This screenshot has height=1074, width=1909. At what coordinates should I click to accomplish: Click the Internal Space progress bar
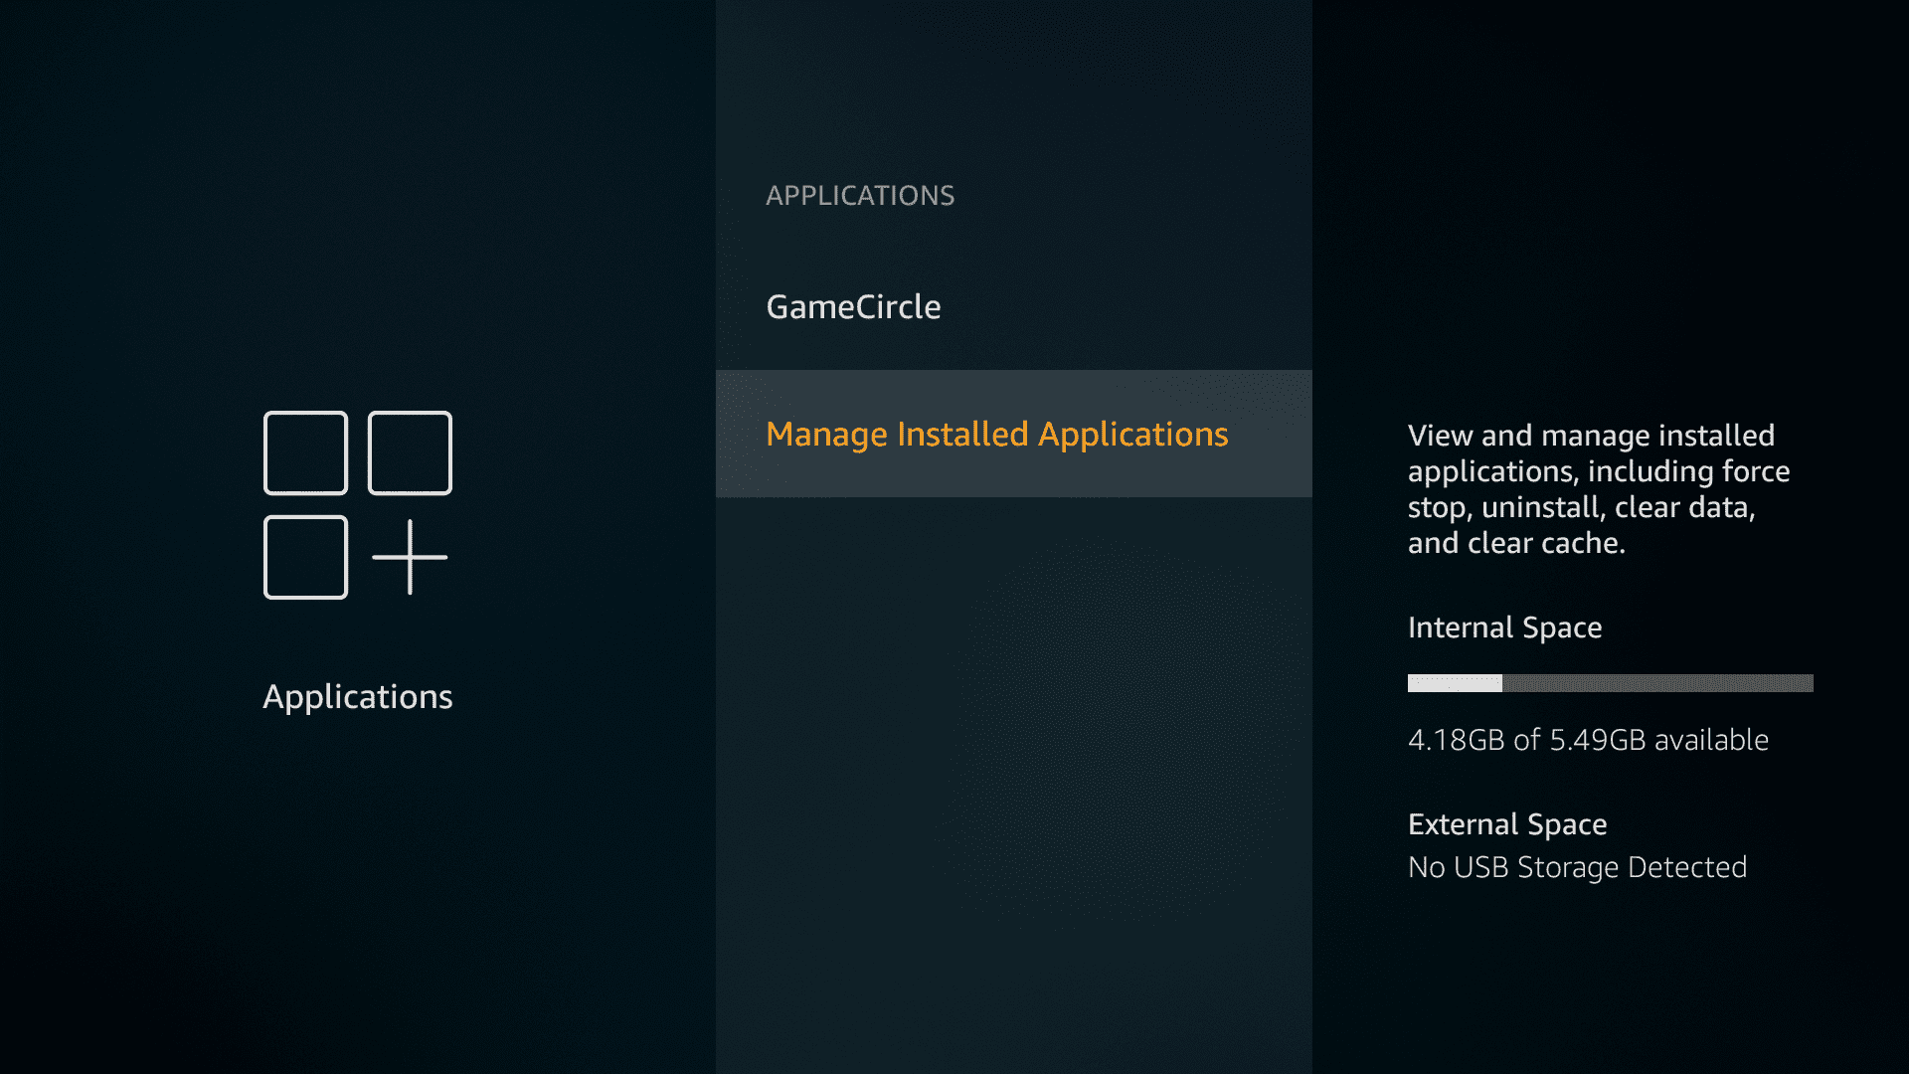coord(1609,683)
